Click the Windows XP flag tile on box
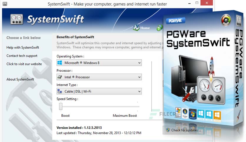Screen dimensions: 246x142 pos(178,113)
